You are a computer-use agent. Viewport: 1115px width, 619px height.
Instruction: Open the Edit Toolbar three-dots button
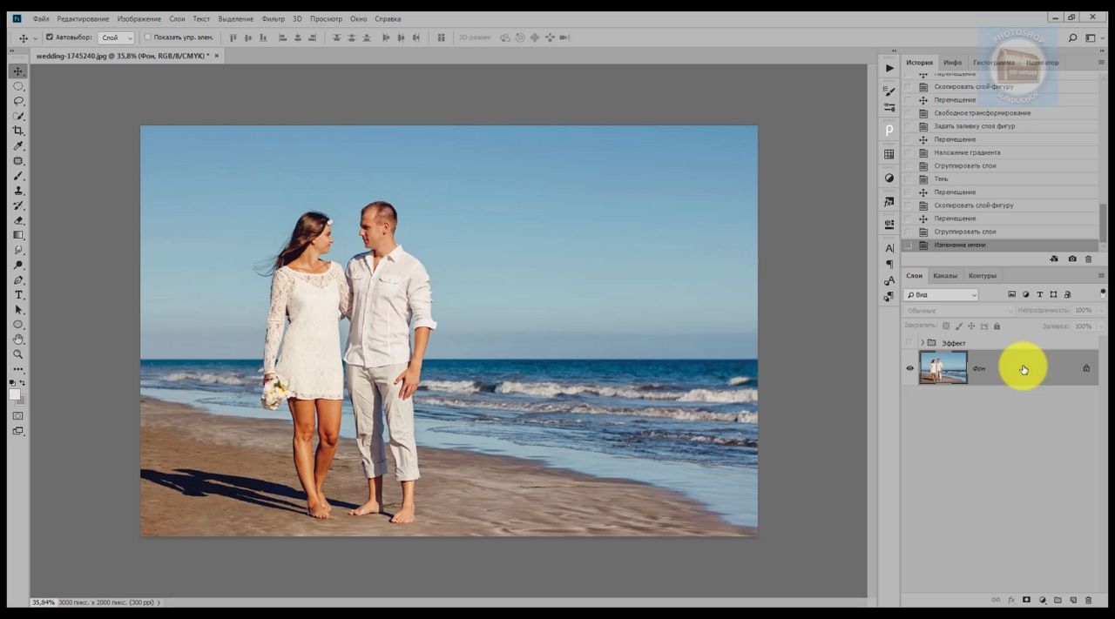(x=18, y=369)
